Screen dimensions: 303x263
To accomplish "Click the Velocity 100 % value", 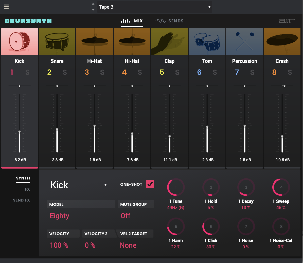I will pos(59,245).
